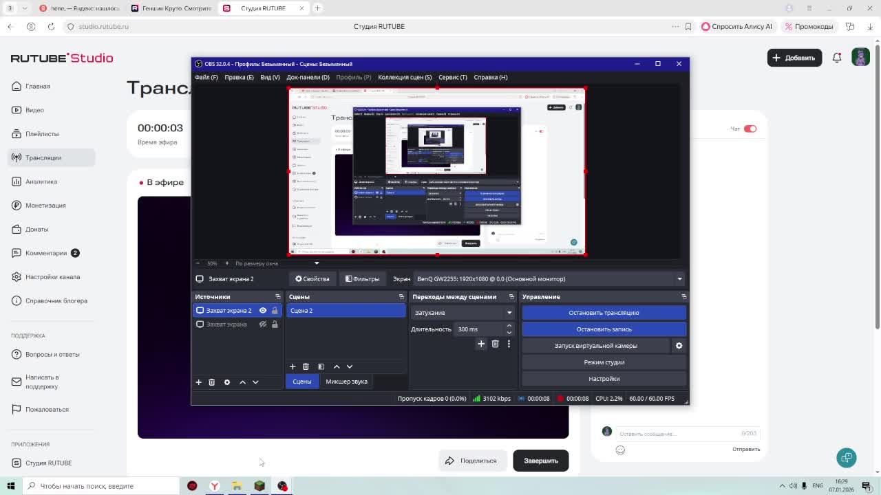
Task: Click Остановить трансляцию button
Action: coord(604,313)
